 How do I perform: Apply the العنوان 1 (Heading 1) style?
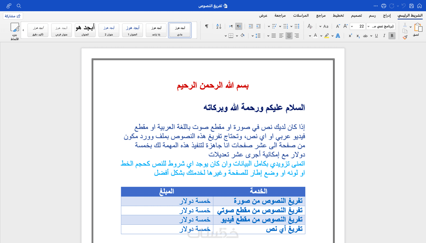tap(133, 30)
